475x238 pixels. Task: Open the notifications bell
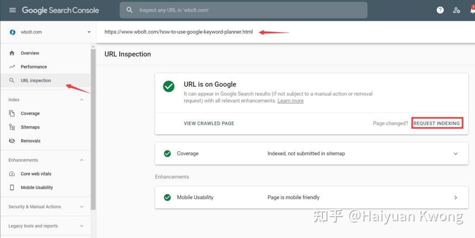472,10
